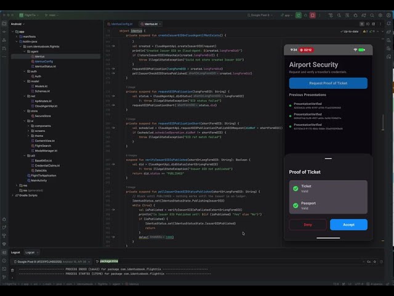Open the Google Pixel 8 device selector

point(260,15)
